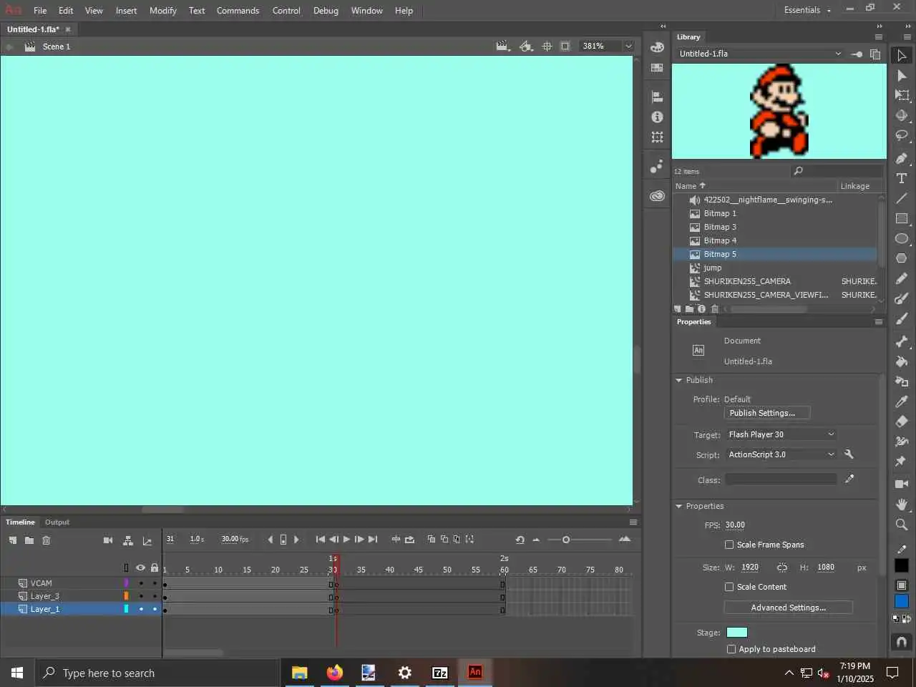
Task: Click the Add Camera timeline icon
Action: click(108, 540)
